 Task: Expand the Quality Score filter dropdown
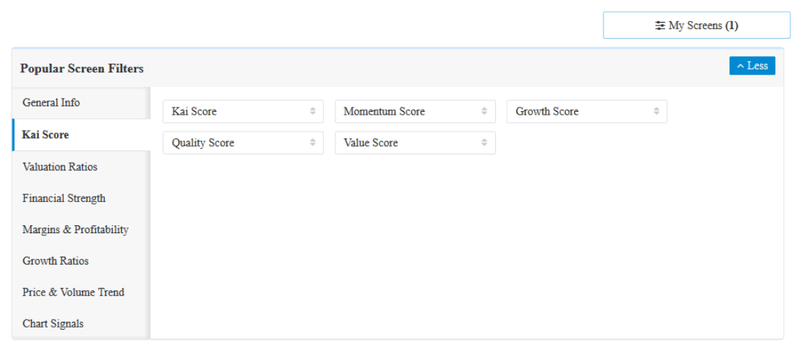(242, 143)
